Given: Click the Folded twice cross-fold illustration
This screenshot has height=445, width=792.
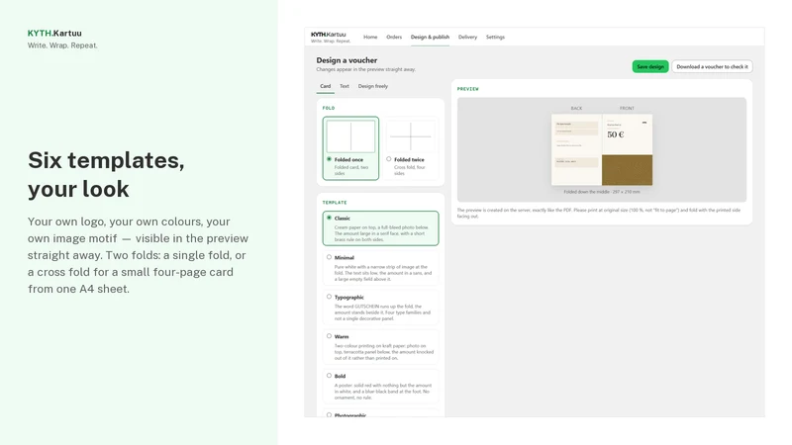Looking at the screenshot, I should [410, 136].
